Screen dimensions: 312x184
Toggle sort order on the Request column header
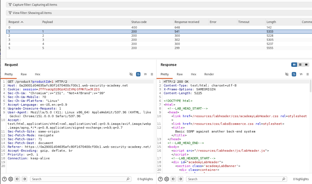(x=24, y=22)
